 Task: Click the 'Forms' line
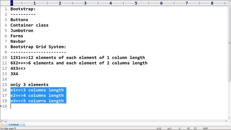[x=17, y=36]
